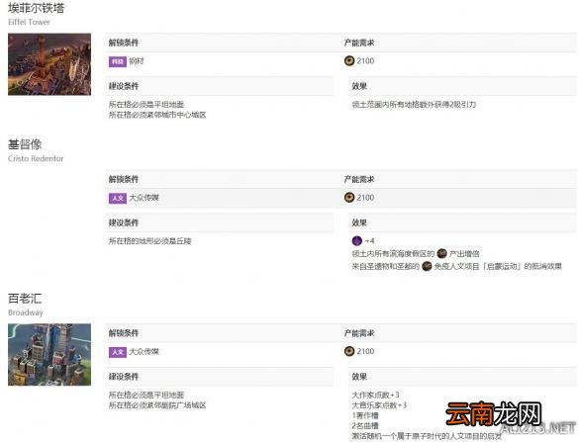578x442 pixels.
Task: Click the 解锁条件 header under 百老汇
Action: 124,333
